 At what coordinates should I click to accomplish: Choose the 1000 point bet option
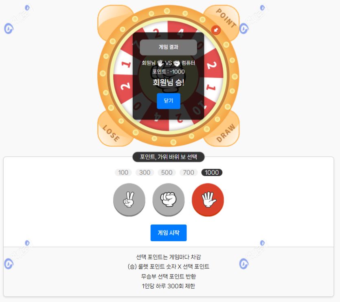pyautogui.click(x=212, y=172)
